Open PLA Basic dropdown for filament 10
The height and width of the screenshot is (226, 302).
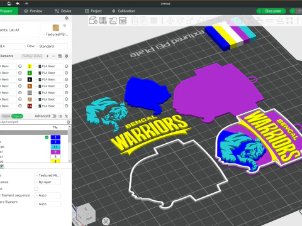click(x=48, y=93)
